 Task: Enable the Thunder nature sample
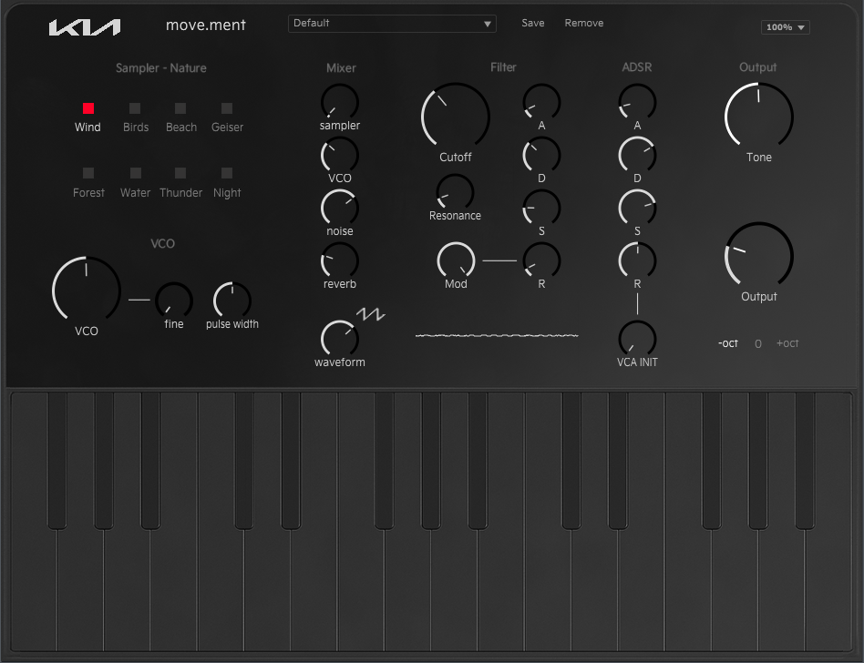click(180, 173)
